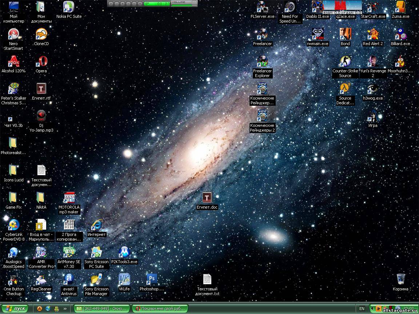
Task: Adjust the volume slider in the player
Action: pos(184,5)
